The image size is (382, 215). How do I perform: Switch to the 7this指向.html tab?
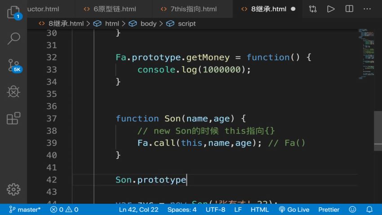[193, 9]
